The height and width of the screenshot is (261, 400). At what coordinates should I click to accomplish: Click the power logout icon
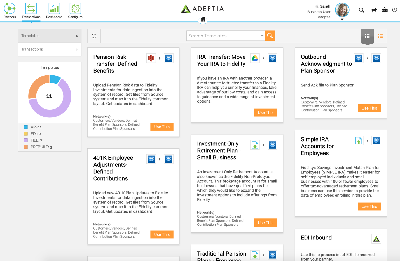(x=394, y=10)
